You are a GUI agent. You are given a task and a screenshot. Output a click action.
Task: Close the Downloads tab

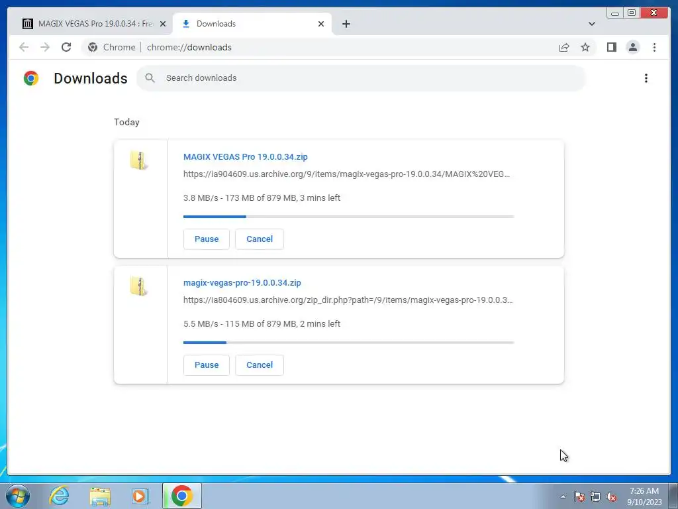(x=321, y=24)
